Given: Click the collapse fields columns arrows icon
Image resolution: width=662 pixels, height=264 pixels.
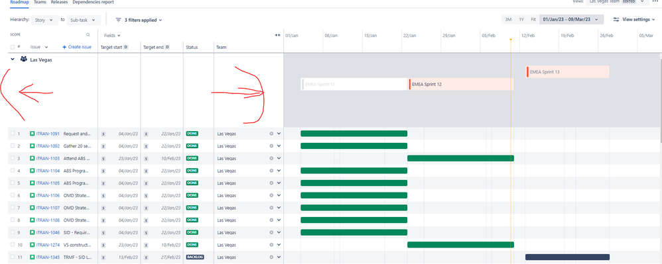Looking at the screenshot, I should 278,35.
